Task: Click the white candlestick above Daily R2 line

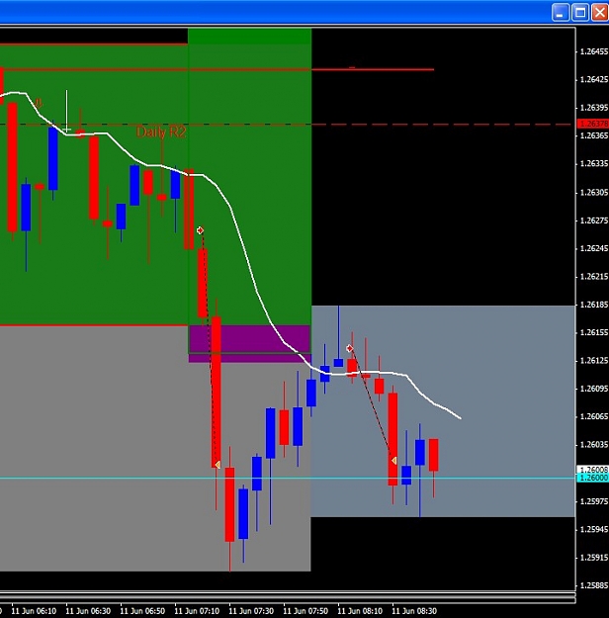Action: tap(66, 111)
